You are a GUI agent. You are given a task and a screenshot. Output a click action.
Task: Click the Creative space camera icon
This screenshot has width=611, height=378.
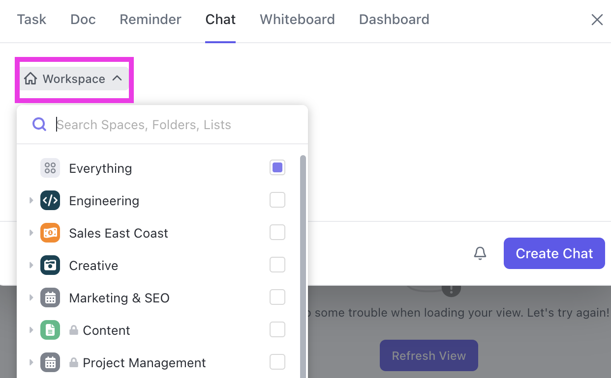(x=50, y=265)
